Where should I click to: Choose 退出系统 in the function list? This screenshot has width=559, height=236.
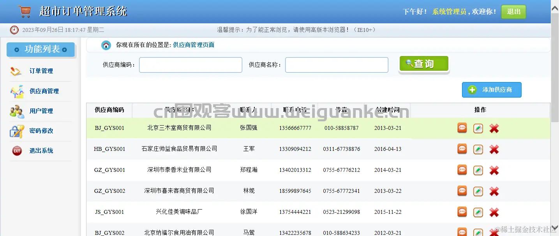41,151
